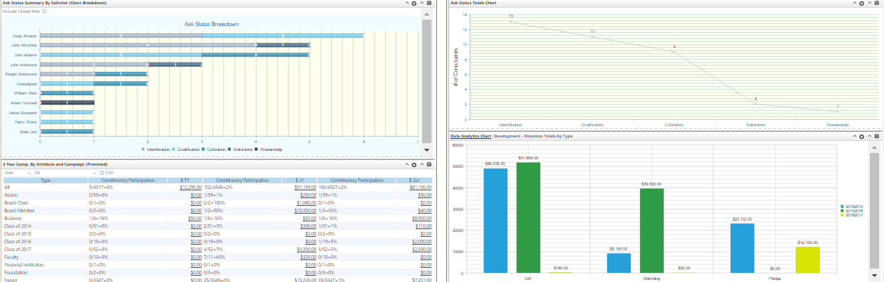Open the $81,100.00 link in All row
The image size is (884, 282).
[x=420, y=188]
